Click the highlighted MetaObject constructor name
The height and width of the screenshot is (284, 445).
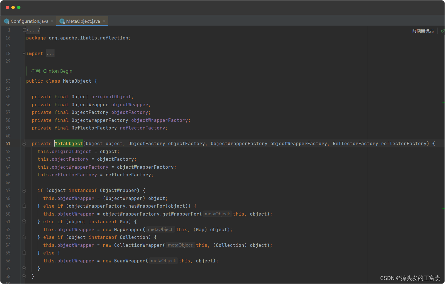68,144
